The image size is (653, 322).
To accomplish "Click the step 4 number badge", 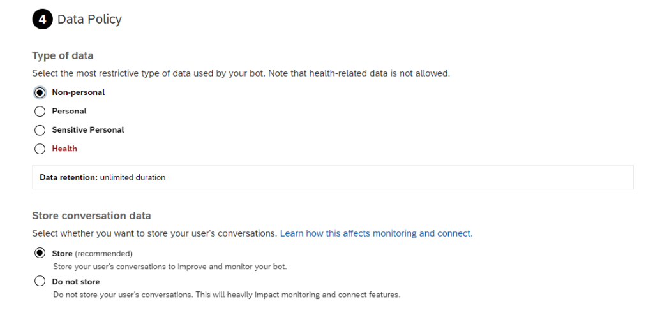I will [x=42, y=20].
